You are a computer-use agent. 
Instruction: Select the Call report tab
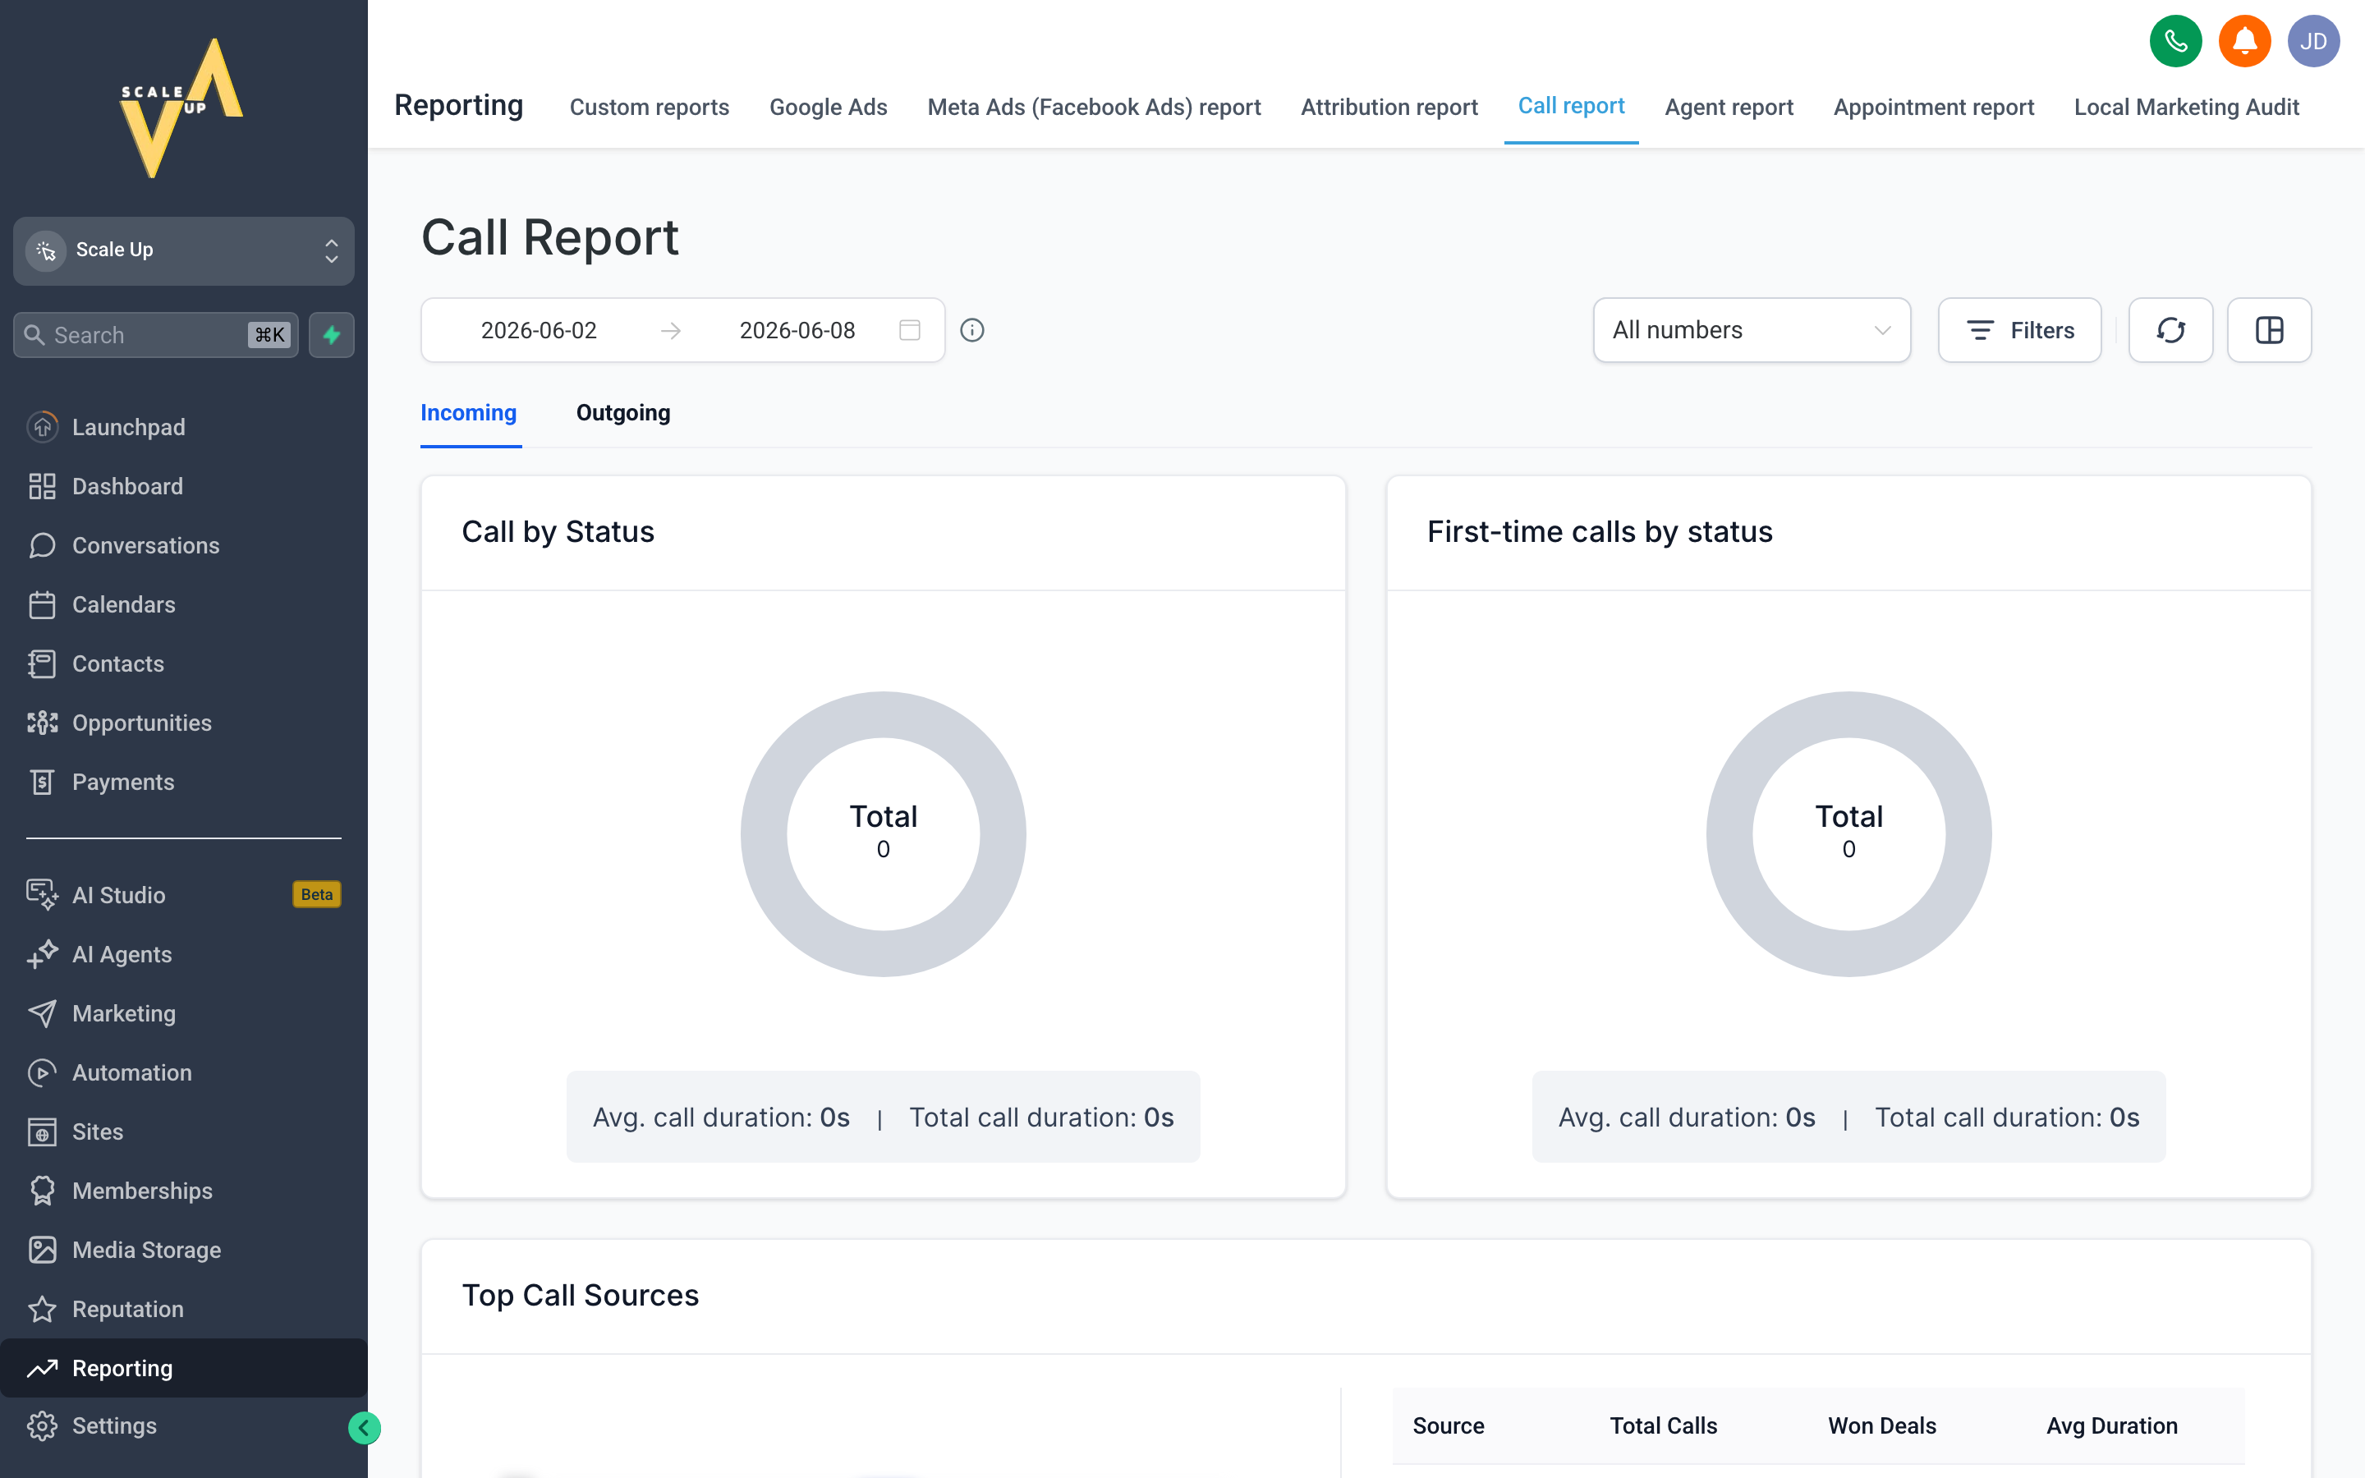click(1572, 106)
